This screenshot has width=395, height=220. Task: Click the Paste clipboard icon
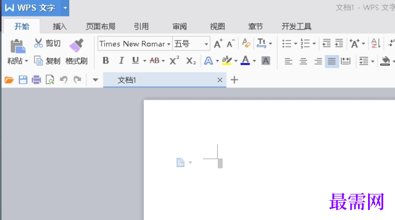tap(18, 46)
